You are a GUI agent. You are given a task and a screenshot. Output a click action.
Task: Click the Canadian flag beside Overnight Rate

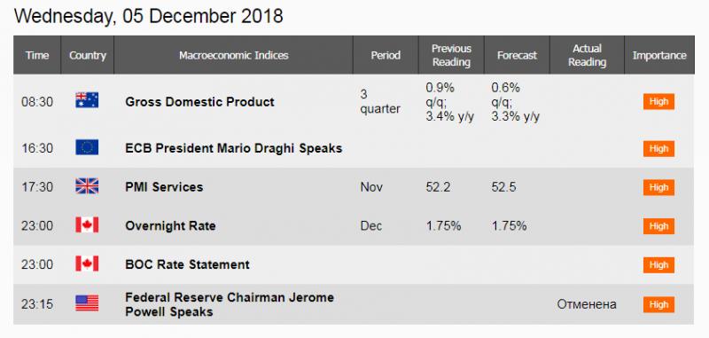[87, 224]
